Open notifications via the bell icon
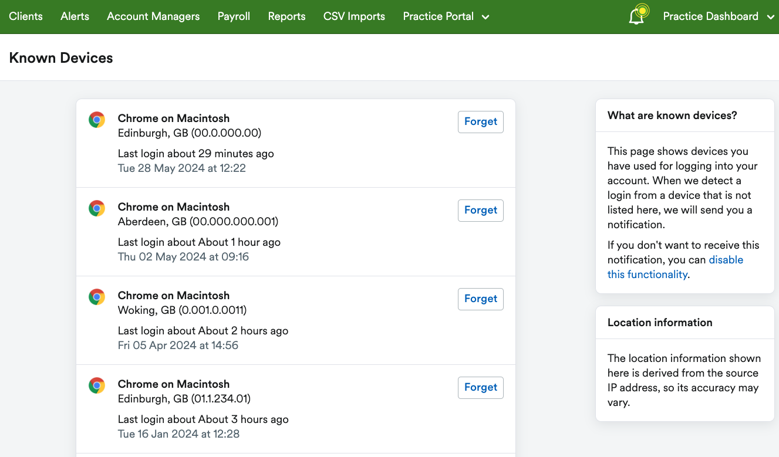The width and height of the screenshot is (779, 457). [x=637, y=15]
